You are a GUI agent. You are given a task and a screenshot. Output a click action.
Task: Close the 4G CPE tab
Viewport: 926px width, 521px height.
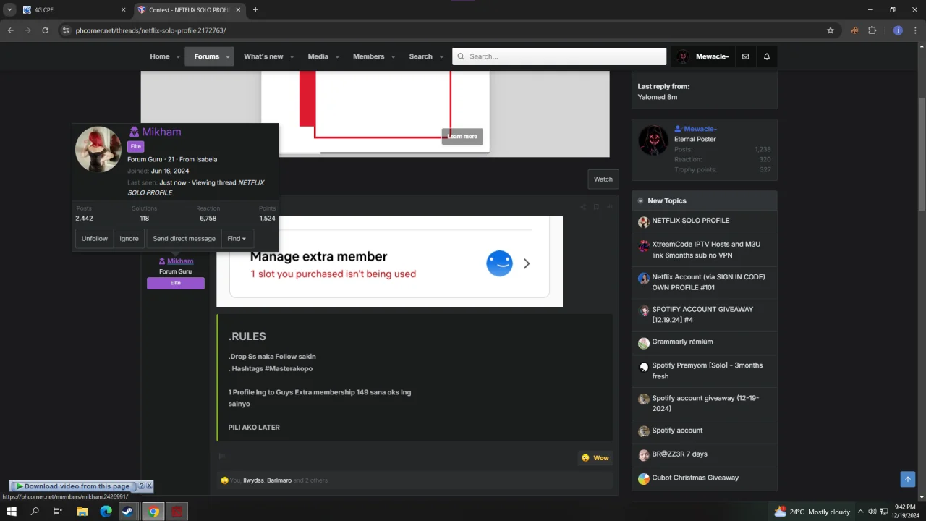tap(123, 10)
